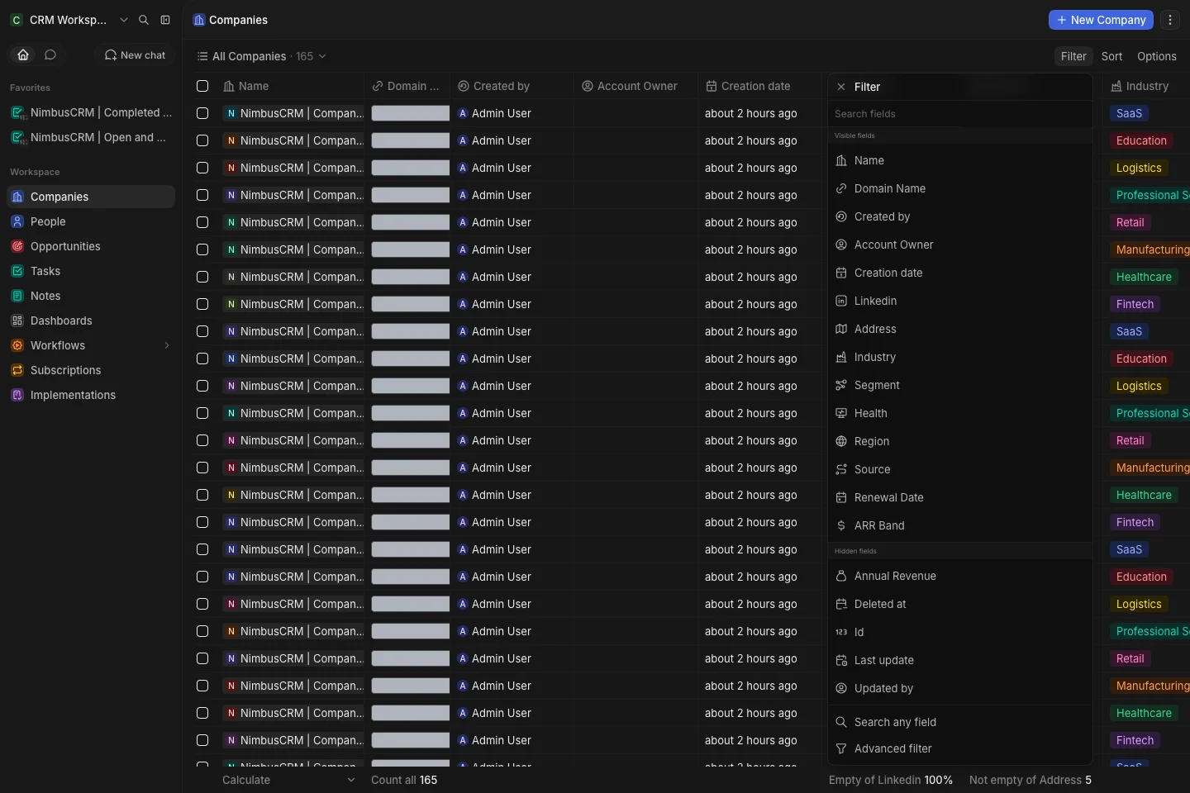Click the Filter button in the view bar

point(1073,56)
